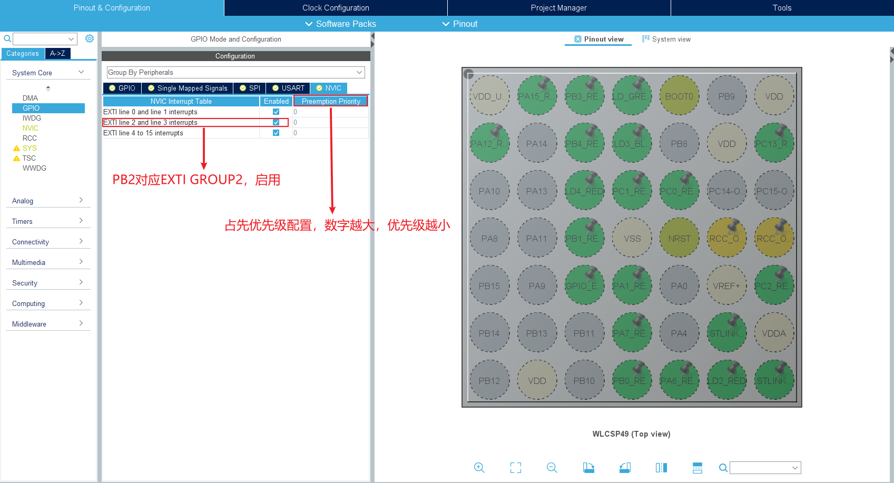Click the flip horizontal view icon
Image resolution: width=894 pixels, height=483 pixels.
(x=661, y=467)
